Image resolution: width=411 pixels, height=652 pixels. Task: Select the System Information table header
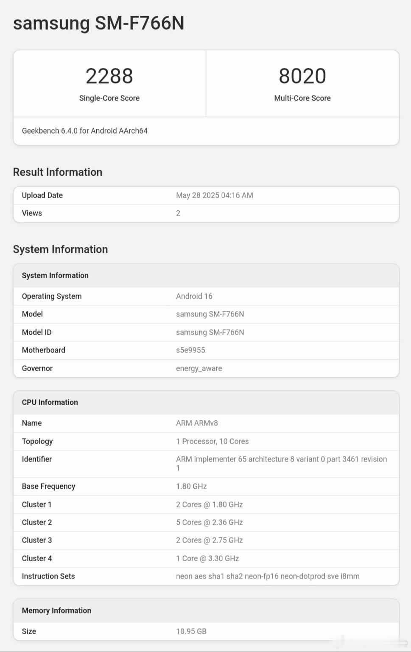point(55,275)
